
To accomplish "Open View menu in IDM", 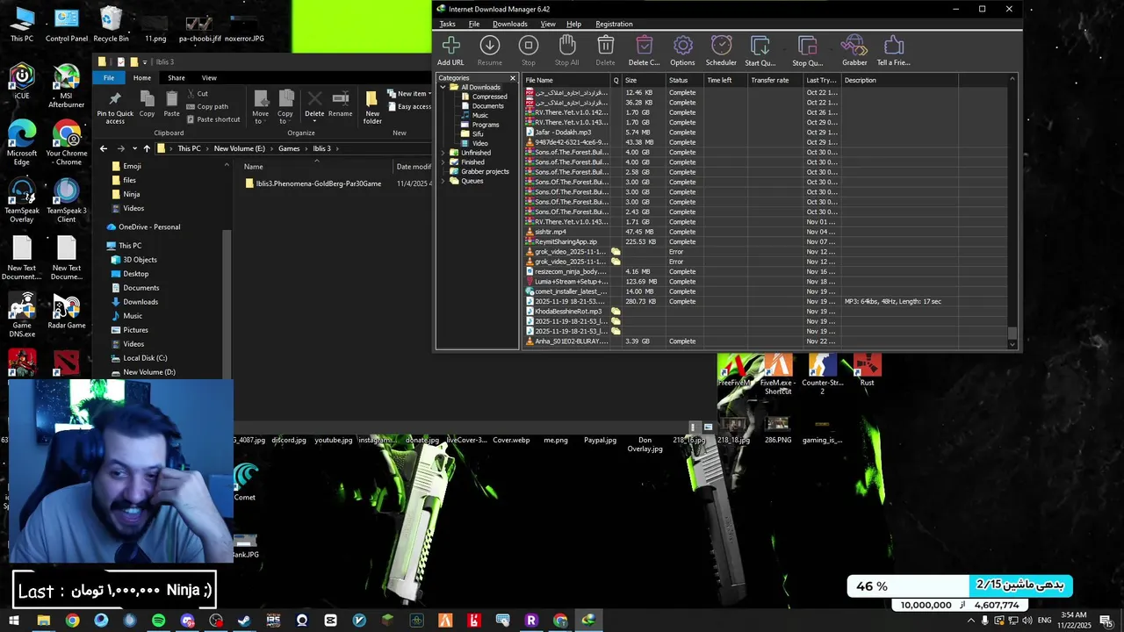I will [x=548, y=24].
